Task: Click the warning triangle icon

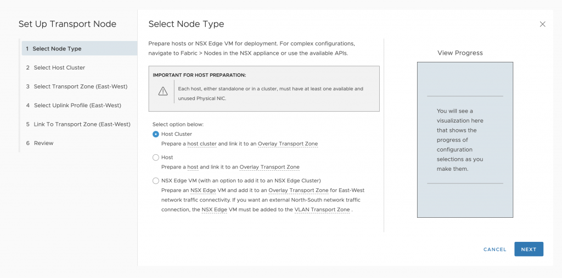Action: point(162,91)
